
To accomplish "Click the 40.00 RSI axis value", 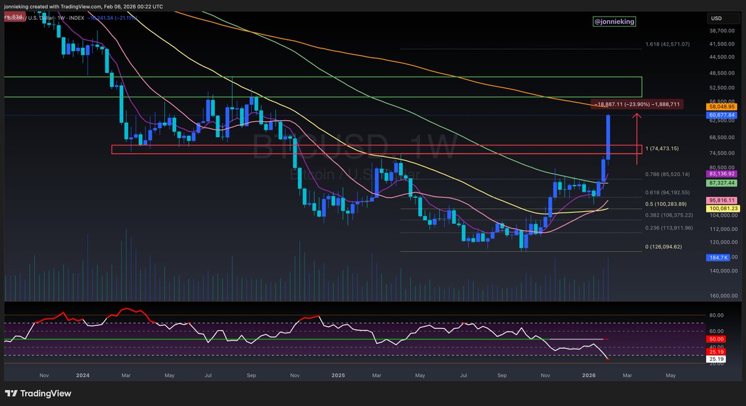I will [x=716, y=346].
